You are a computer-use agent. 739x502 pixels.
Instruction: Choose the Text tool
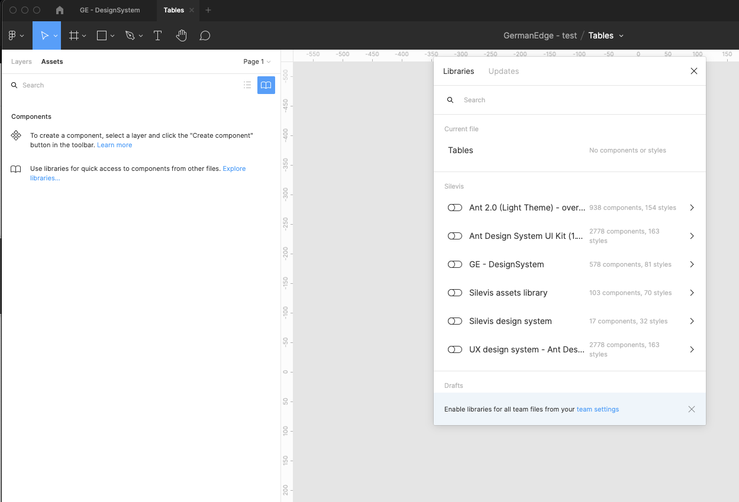(158, 35)
